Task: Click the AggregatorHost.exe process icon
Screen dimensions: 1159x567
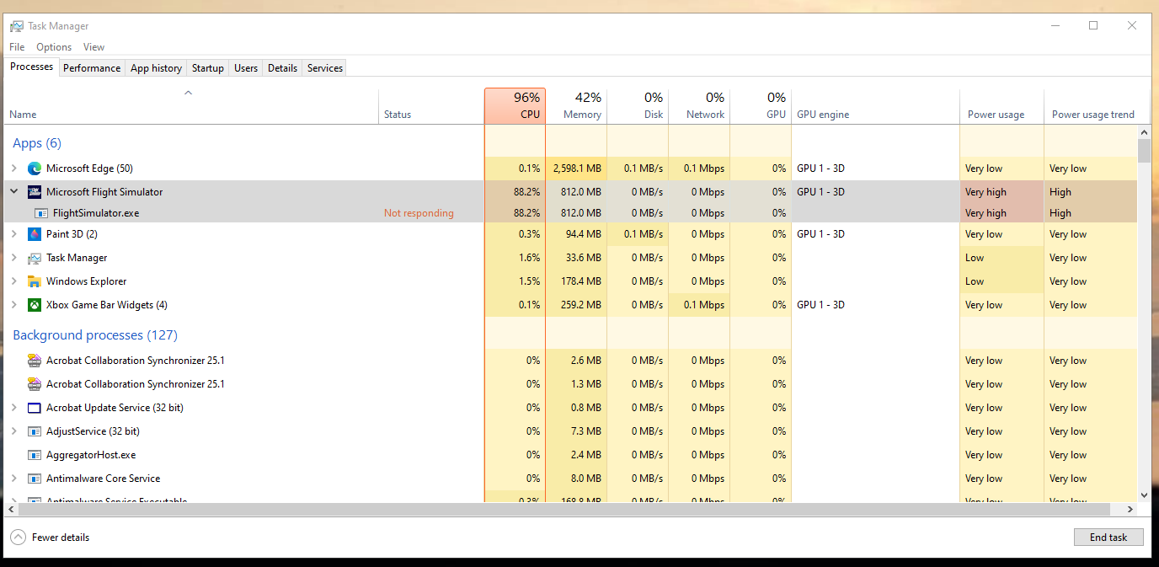Action: pyautogui.click(x=34, y=454)
